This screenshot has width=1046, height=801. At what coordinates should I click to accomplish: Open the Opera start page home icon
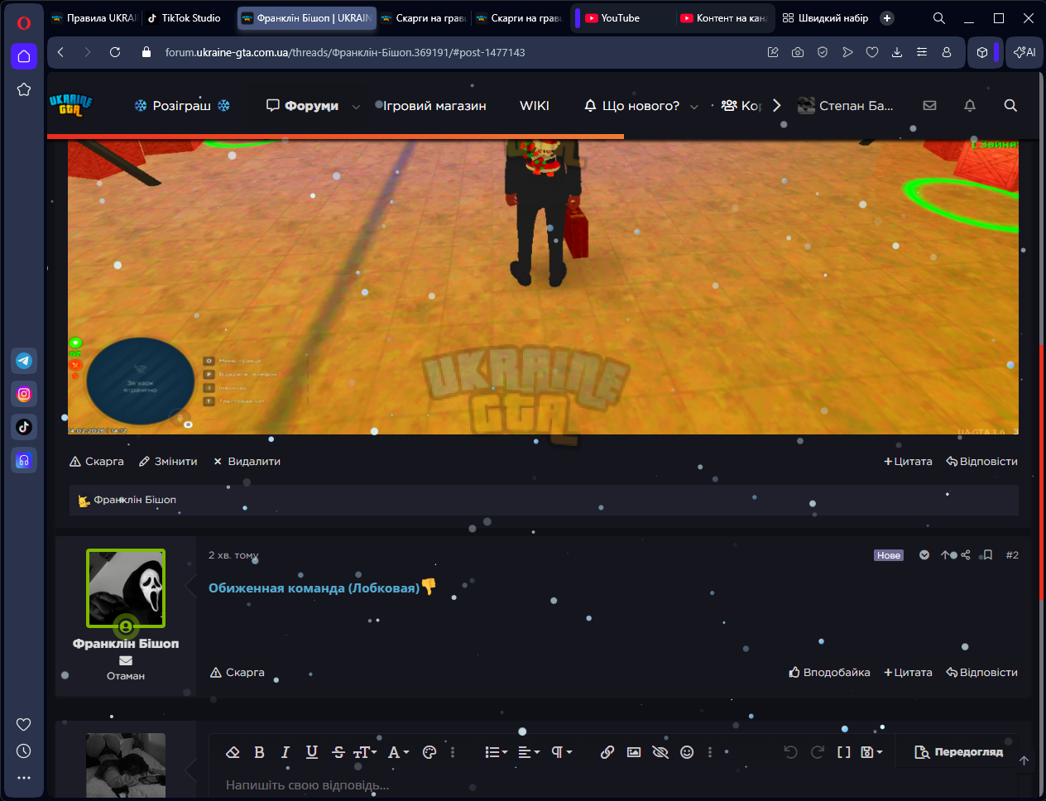24,56
